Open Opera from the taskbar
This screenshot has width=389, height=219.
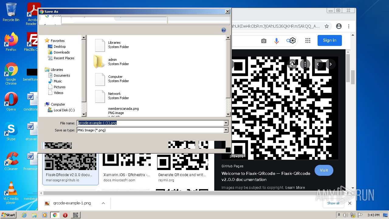coord(65,215)
